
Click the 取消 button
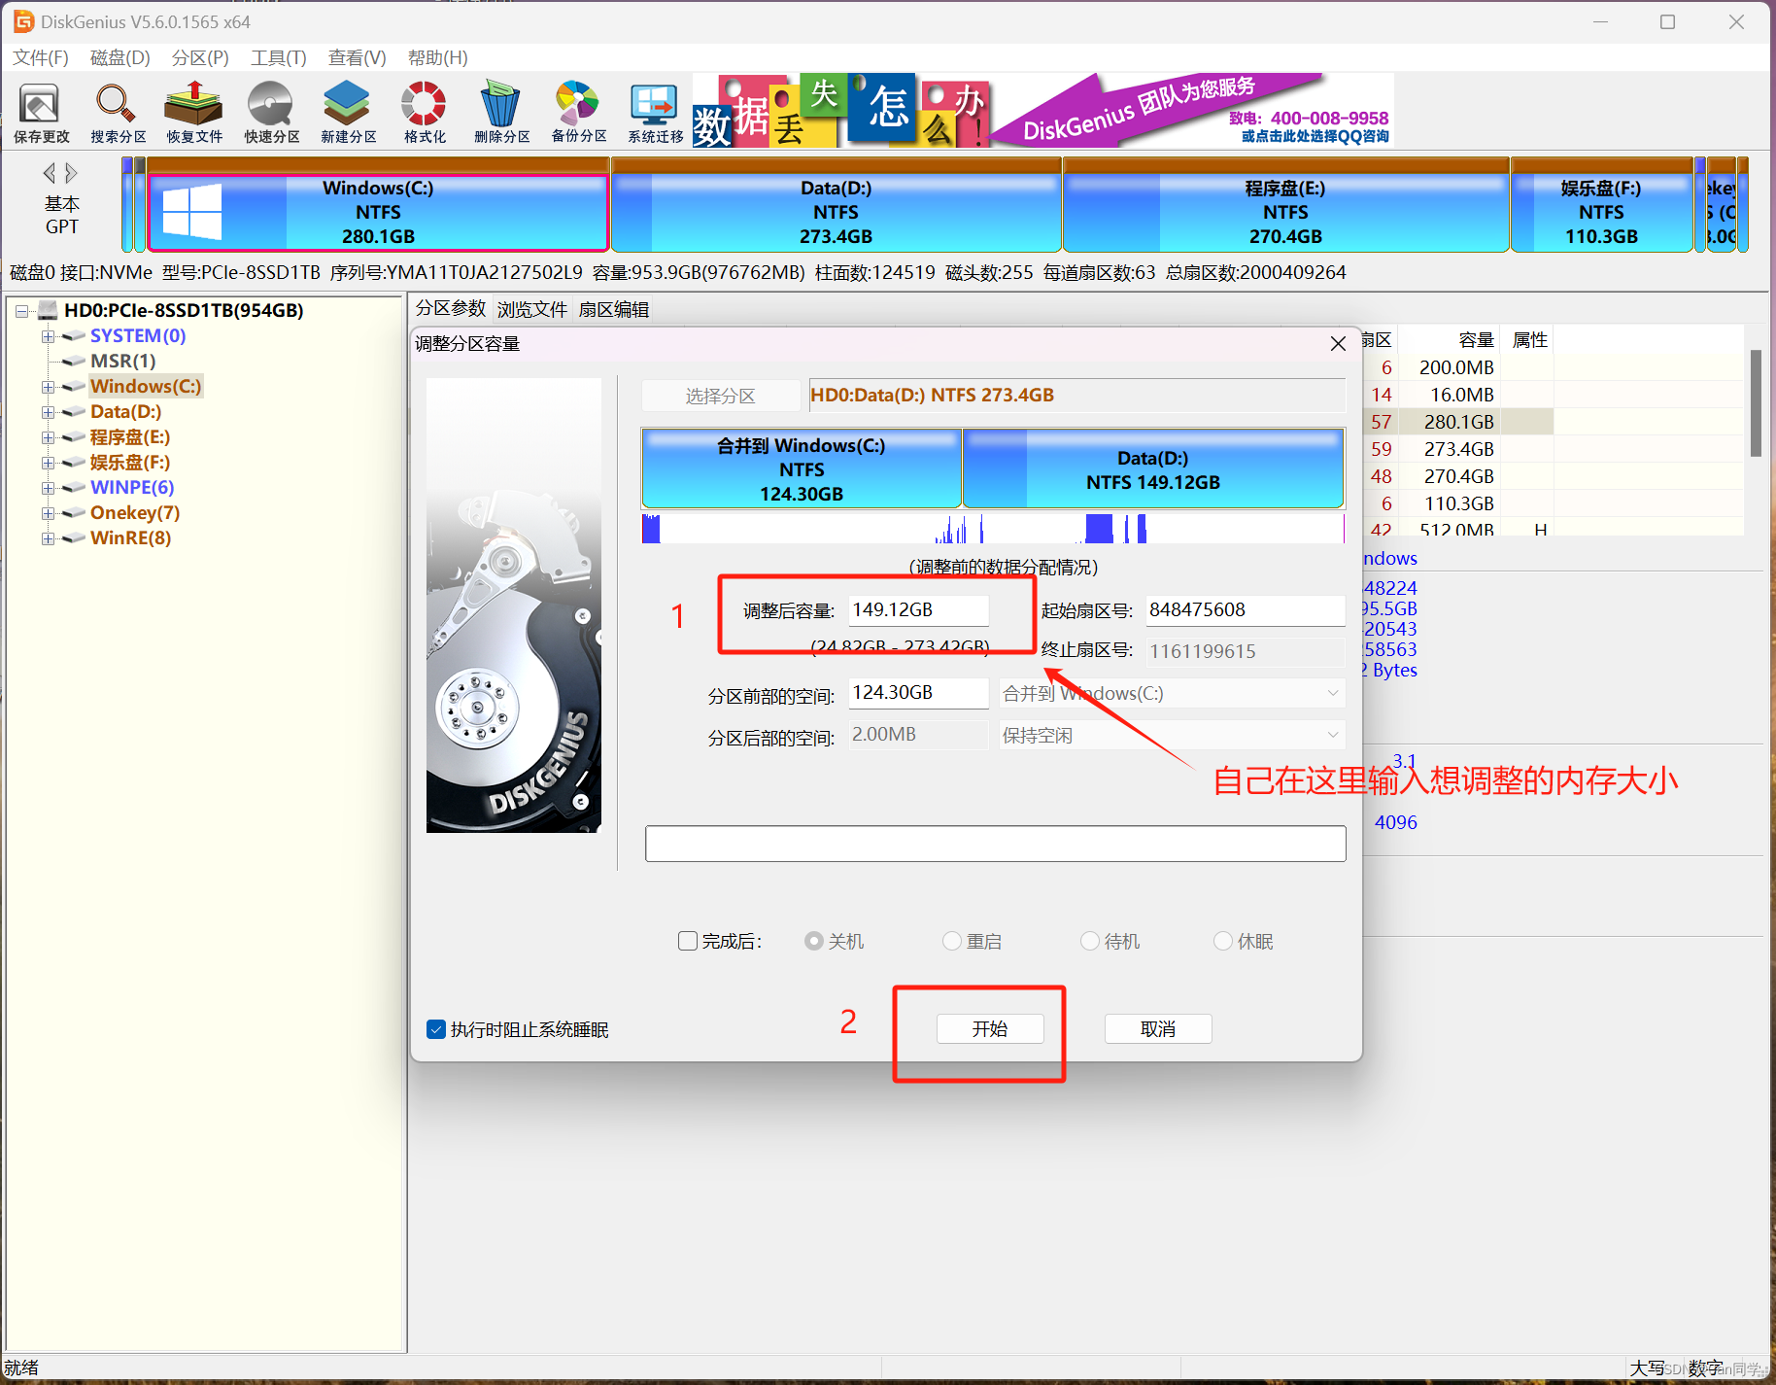1158,1028
